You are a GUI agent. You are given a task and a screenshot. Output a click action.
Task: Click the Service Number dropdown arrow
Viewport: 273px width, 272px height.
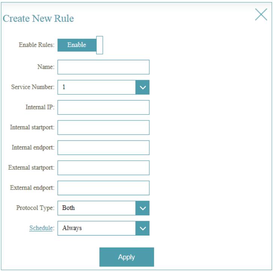click(x=142, y=87)
